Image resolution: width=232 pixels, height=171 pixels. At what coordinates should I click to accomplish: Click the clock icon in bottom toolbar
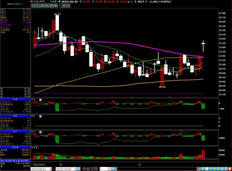[x=207, y=168]
